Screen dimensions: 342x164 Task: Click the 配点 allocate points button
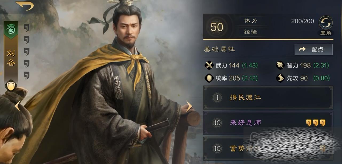tap(314, 49)
